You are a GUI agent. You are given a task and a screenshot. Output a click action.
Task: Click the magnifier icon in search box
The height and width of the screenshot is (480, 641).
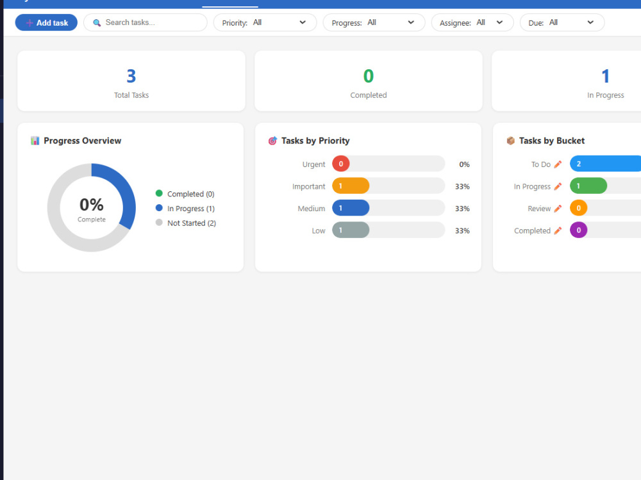[x=97, y=23]
